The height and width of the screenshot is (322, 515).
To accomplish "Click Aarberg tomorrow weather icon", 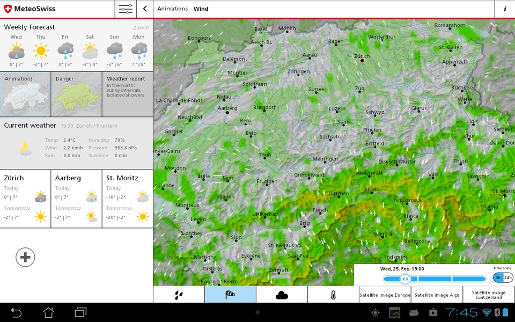I will [x=92, y=216].
